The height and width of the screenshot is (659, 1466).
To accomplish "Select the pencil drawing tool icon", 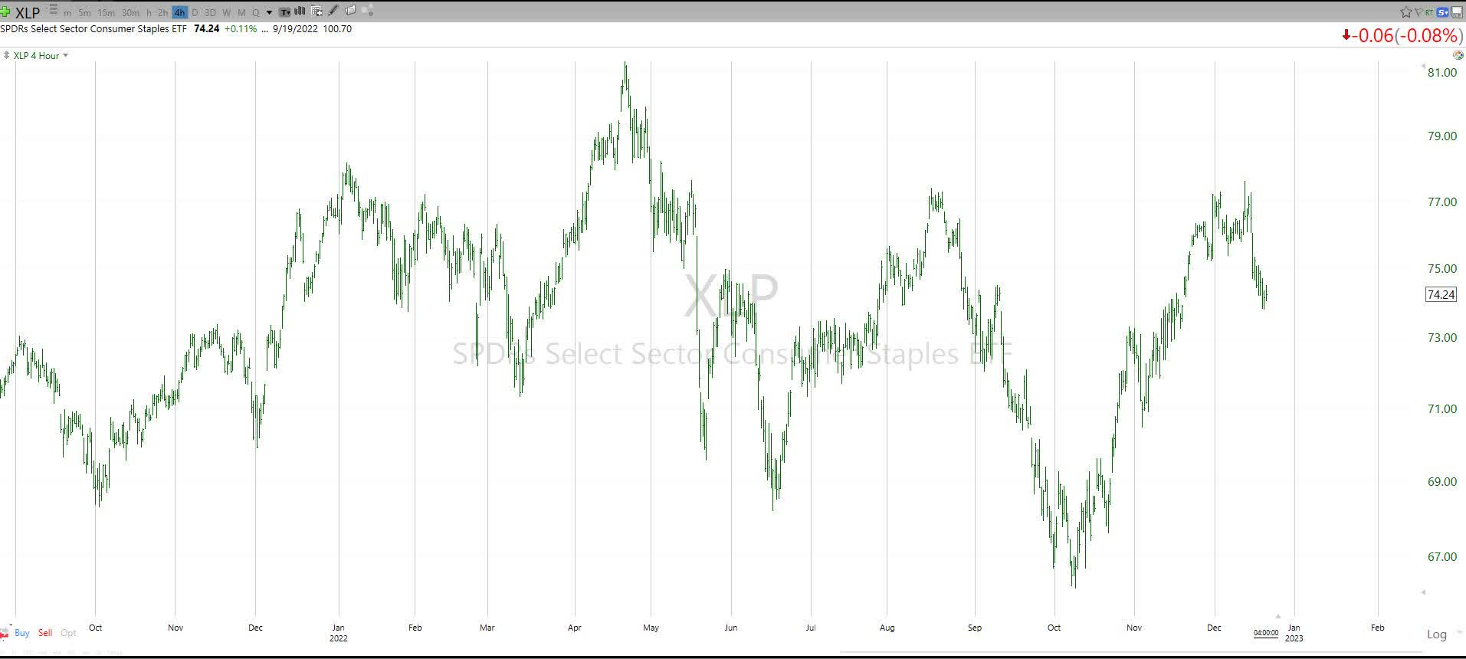I will [333, 10].
